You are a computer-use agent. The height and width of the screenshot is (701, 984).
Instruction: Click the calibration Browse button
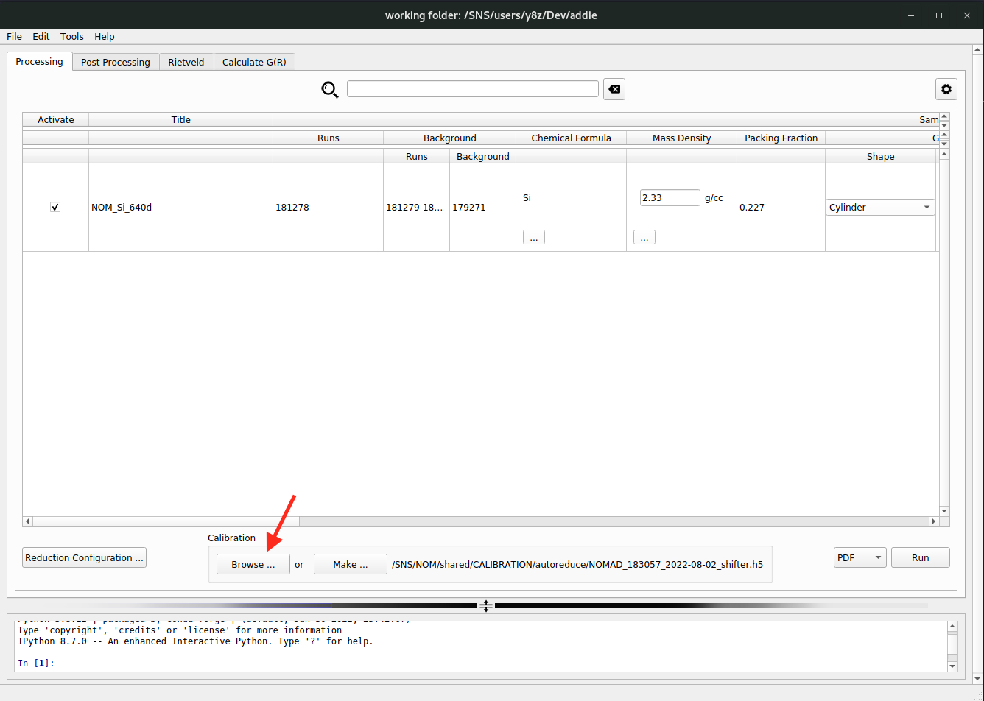point(253,564)
